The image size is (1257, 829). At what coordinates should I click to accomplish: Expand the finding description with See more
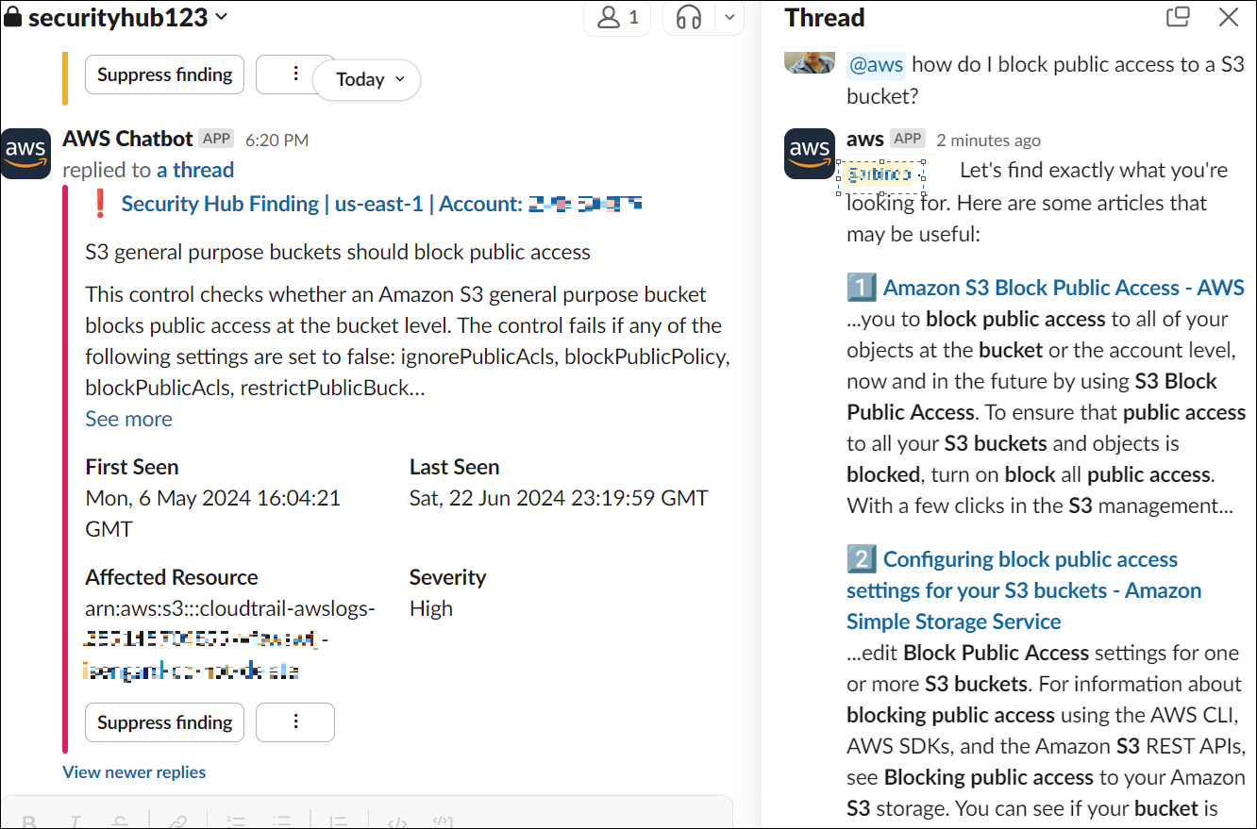click(128, 418)
